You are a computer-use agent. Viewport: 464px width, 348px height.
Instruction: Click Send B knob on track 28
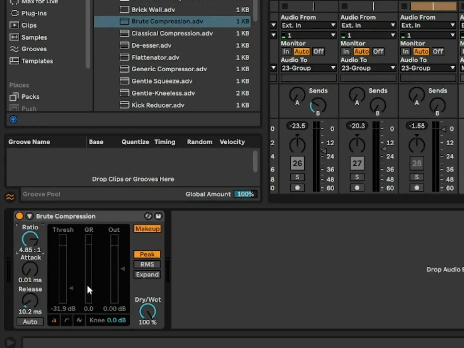pos(438,106)
